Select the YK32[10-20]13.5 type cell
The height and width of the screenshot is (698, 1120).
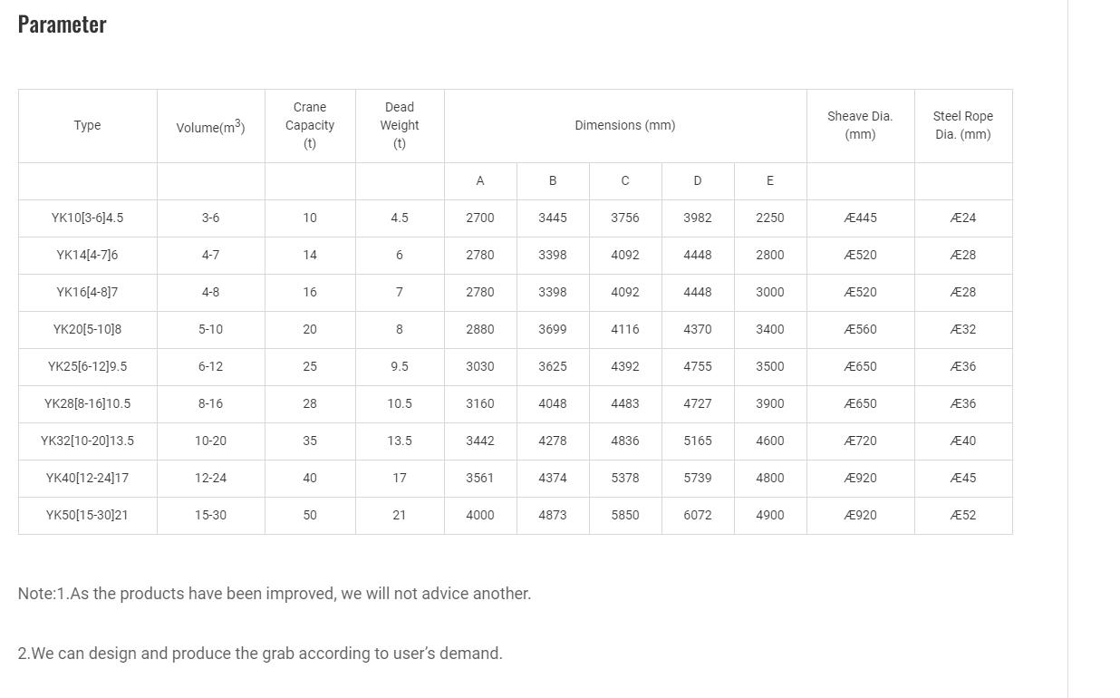point(87,441)
